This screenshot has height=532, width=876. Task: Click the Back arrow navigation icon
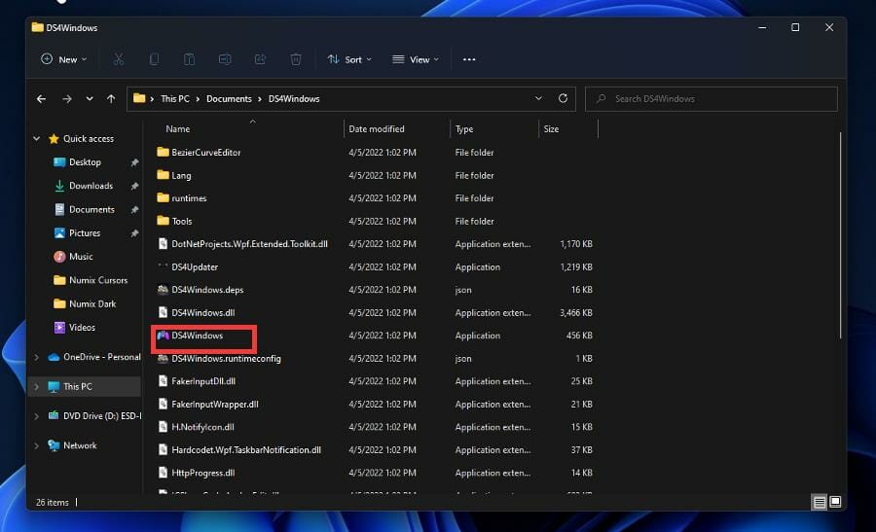pyautogui.click(x=41, y=98)
